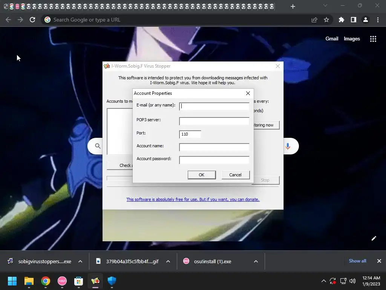Open the Windows Start menu
Viewport: 386px width, 290px height.
pyautogui.click(x=12, y=281)
